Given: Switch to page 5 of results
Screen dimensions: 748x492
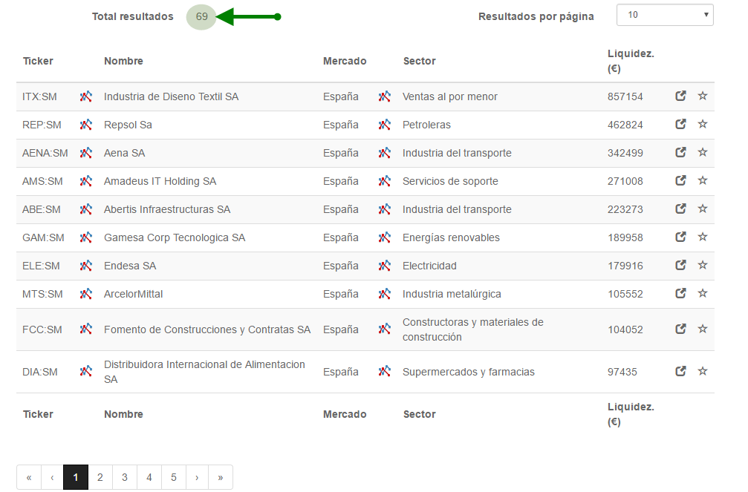Looking at the screenshot, I should click(174, 477).
